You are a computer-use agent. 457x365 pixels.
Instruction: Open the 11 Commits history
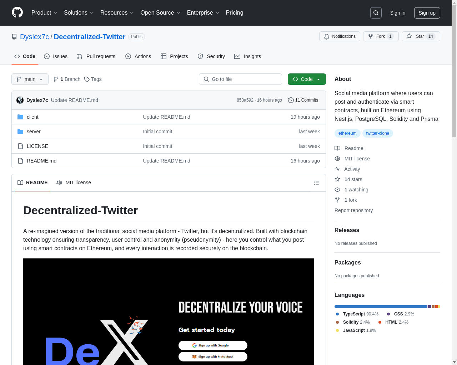coord(303,100)
